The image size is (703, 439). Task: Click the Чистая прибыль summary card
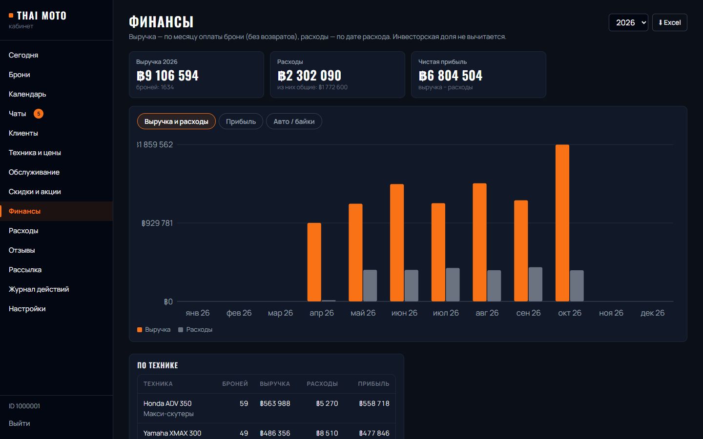(478, 75)
